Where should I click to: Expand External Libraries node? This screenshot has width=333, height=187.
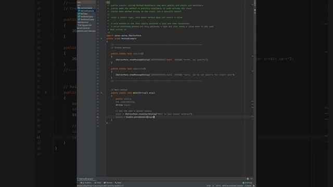[x=83, y=28]
